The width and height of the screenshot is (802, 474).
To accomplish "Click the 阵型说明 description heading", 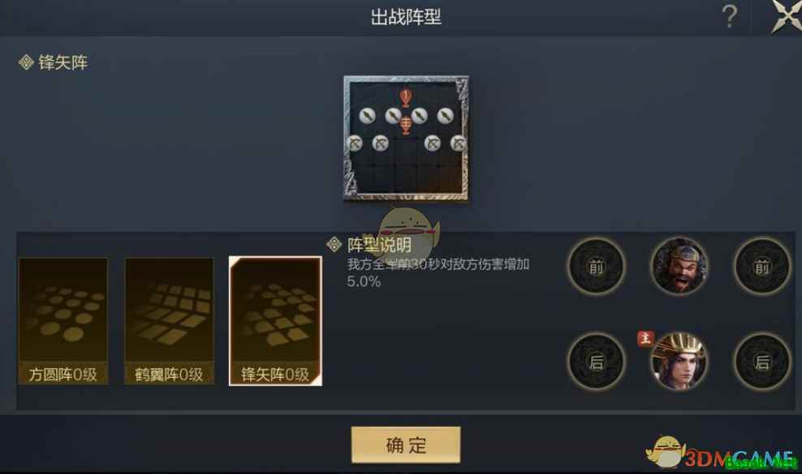I will pyautogui.click(x=379, y=245).
